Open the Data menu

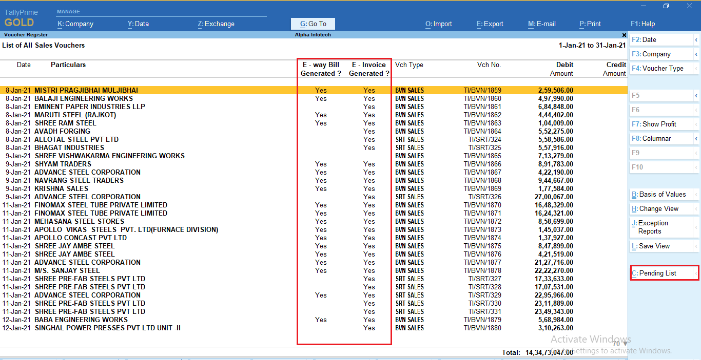tap(138, 24)
